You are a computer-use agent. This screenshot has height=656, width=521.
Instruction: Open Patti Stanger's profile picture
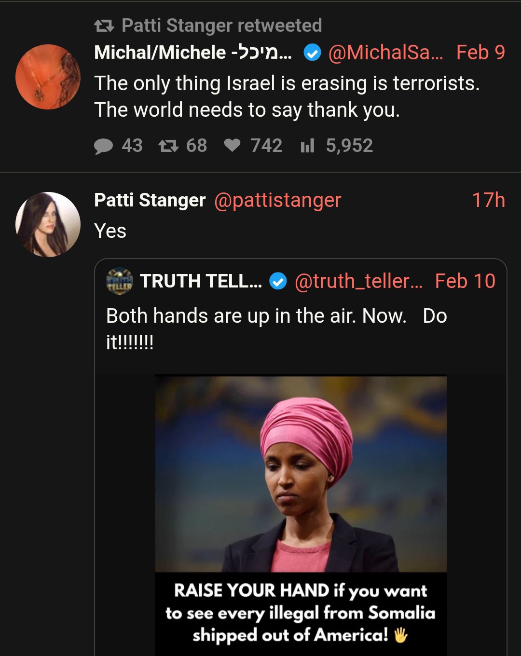(48, 224)
